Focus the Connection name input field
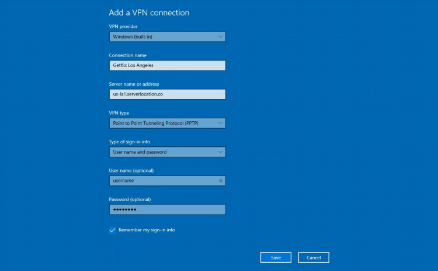The width and height of the screenshot is (438, 271). tap(168, 65)
